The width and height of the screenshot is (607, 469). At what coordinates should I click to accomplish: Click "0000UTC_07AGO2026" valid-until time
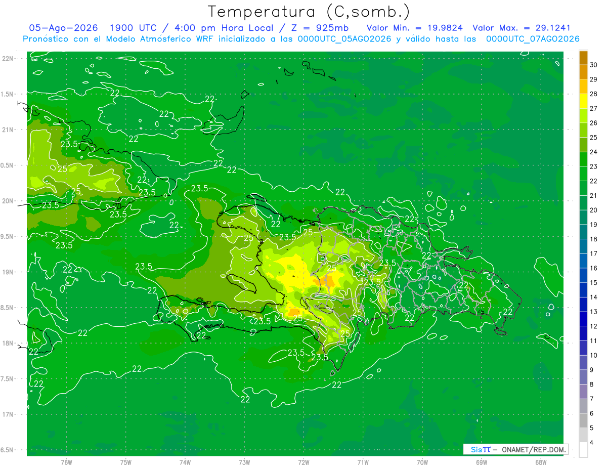click(533, 39)
